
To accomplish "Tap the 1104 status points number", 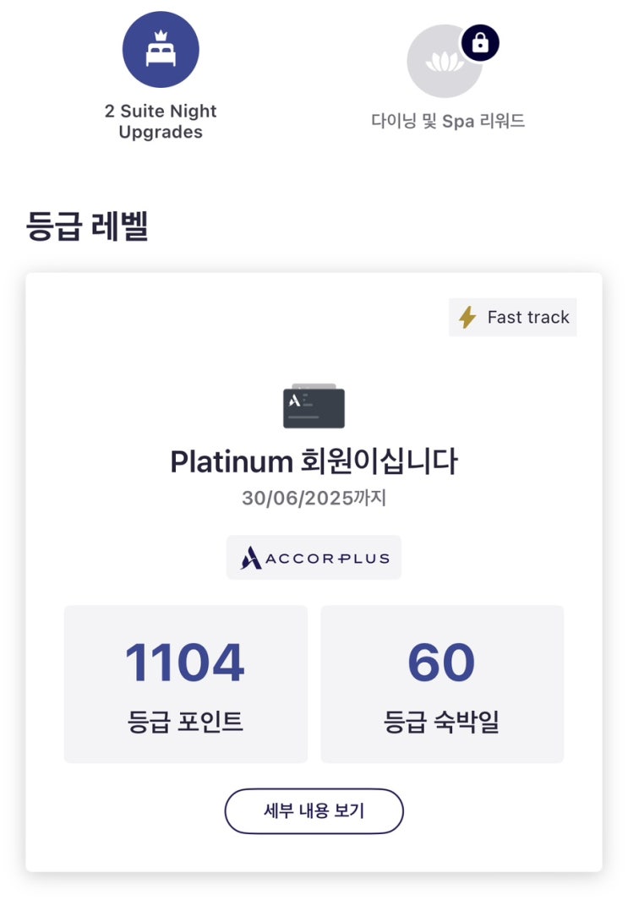I will click(185, 663).
